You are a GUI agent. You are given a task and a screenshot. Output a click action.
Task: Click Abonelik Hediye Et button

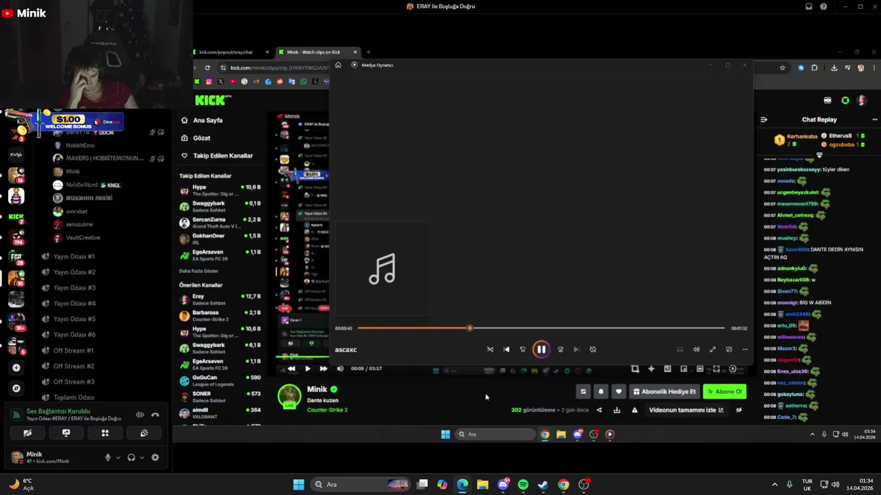click(664, 391)
